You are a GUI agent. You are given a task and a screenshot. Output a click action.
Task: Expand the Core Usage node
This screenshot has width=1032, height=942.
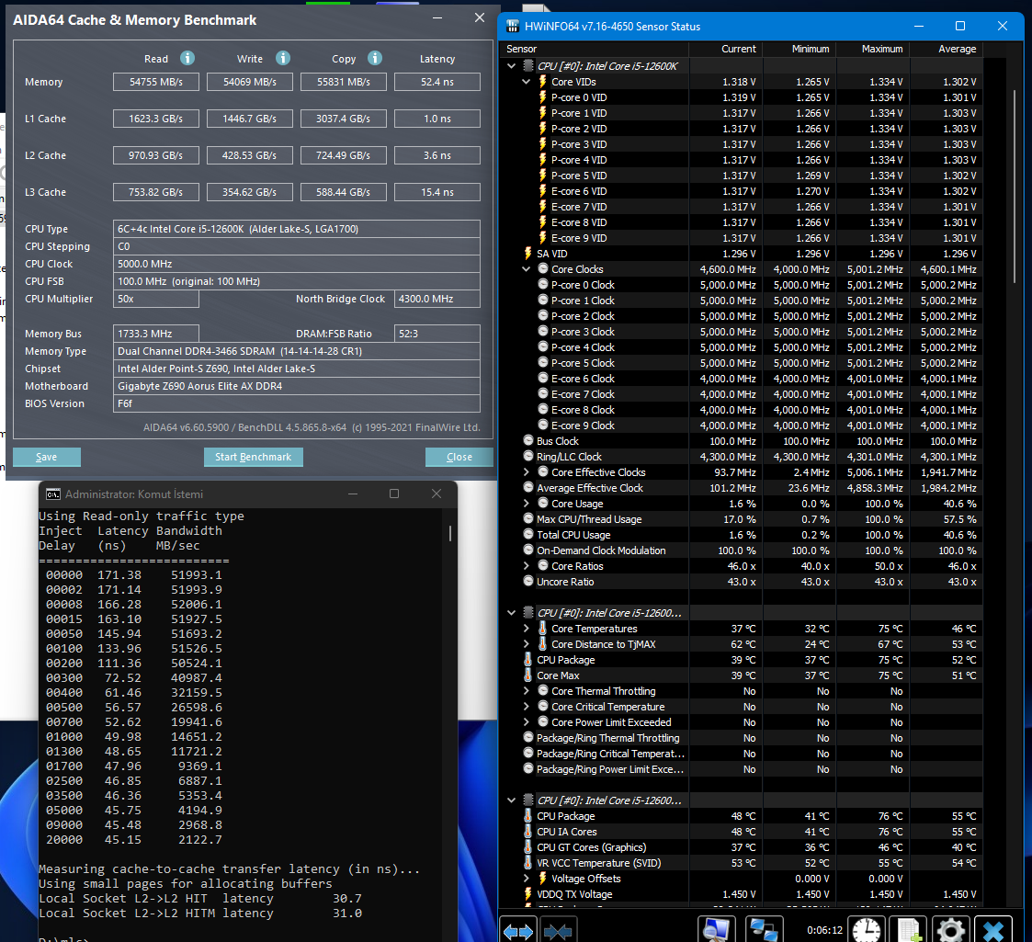pyautogui.click(x=526, y=504)
